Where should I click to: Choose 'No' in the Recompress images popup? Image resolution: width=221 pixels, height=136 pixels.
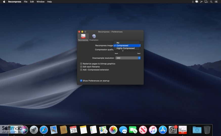[127, 43]
